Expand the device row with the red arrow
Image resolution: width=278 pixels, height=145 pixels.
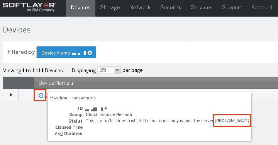click(11, 95)
